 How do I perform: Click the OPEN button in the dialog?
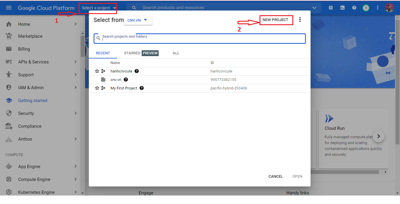(x=297, y=177)
